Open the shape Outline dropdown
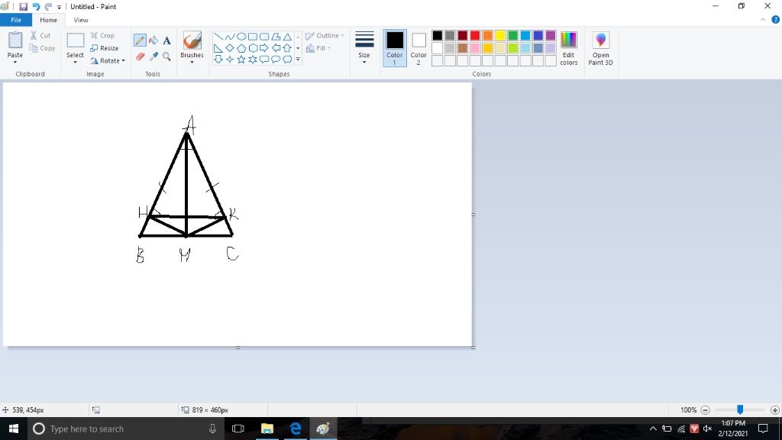782x440 pixels. pos(325,35)
